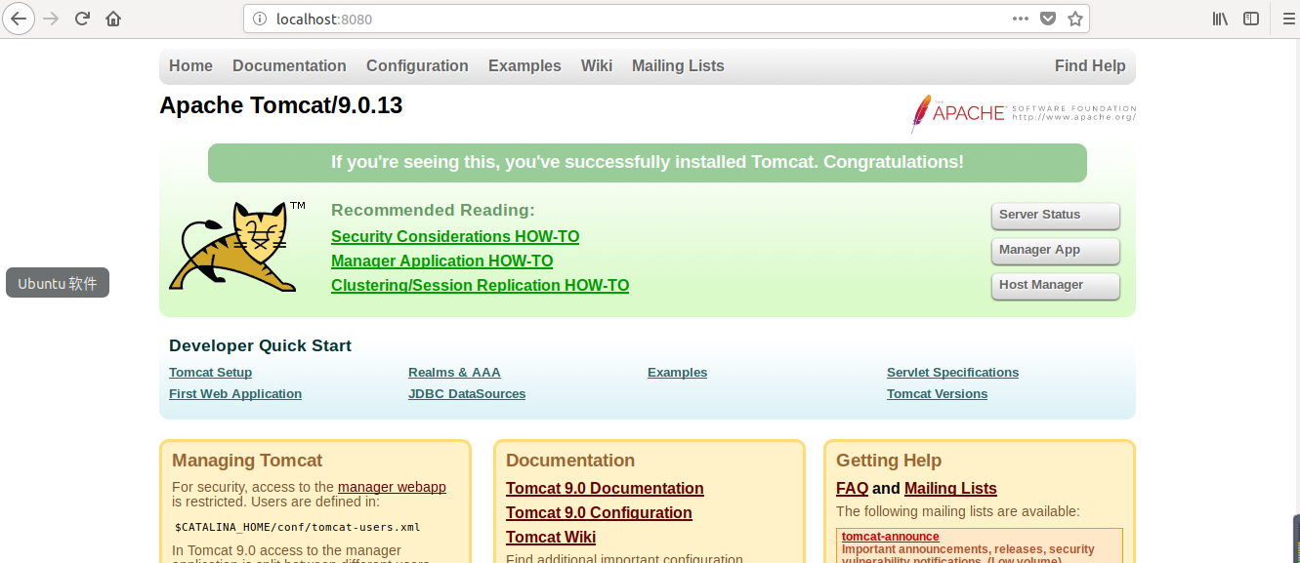Click the Tomcat cat mascot image
Image resolution: width=1300 pixels, height=563 pixels.
click(x=238, y=246)
